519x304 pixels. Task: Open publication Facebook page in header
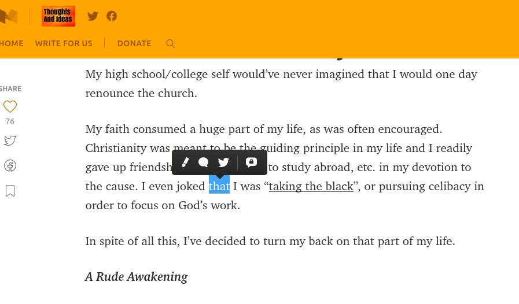click(x=112, y=16)
